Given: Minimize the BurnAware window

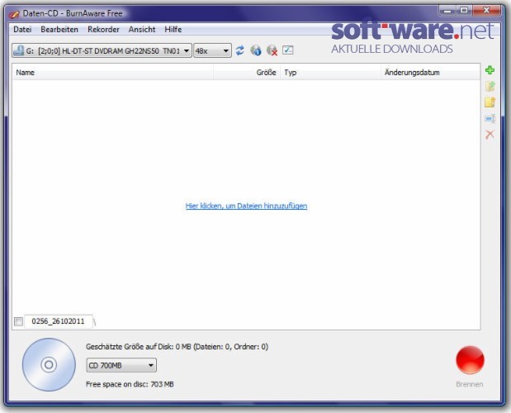Looking at the screenshot, I should 447,11.
